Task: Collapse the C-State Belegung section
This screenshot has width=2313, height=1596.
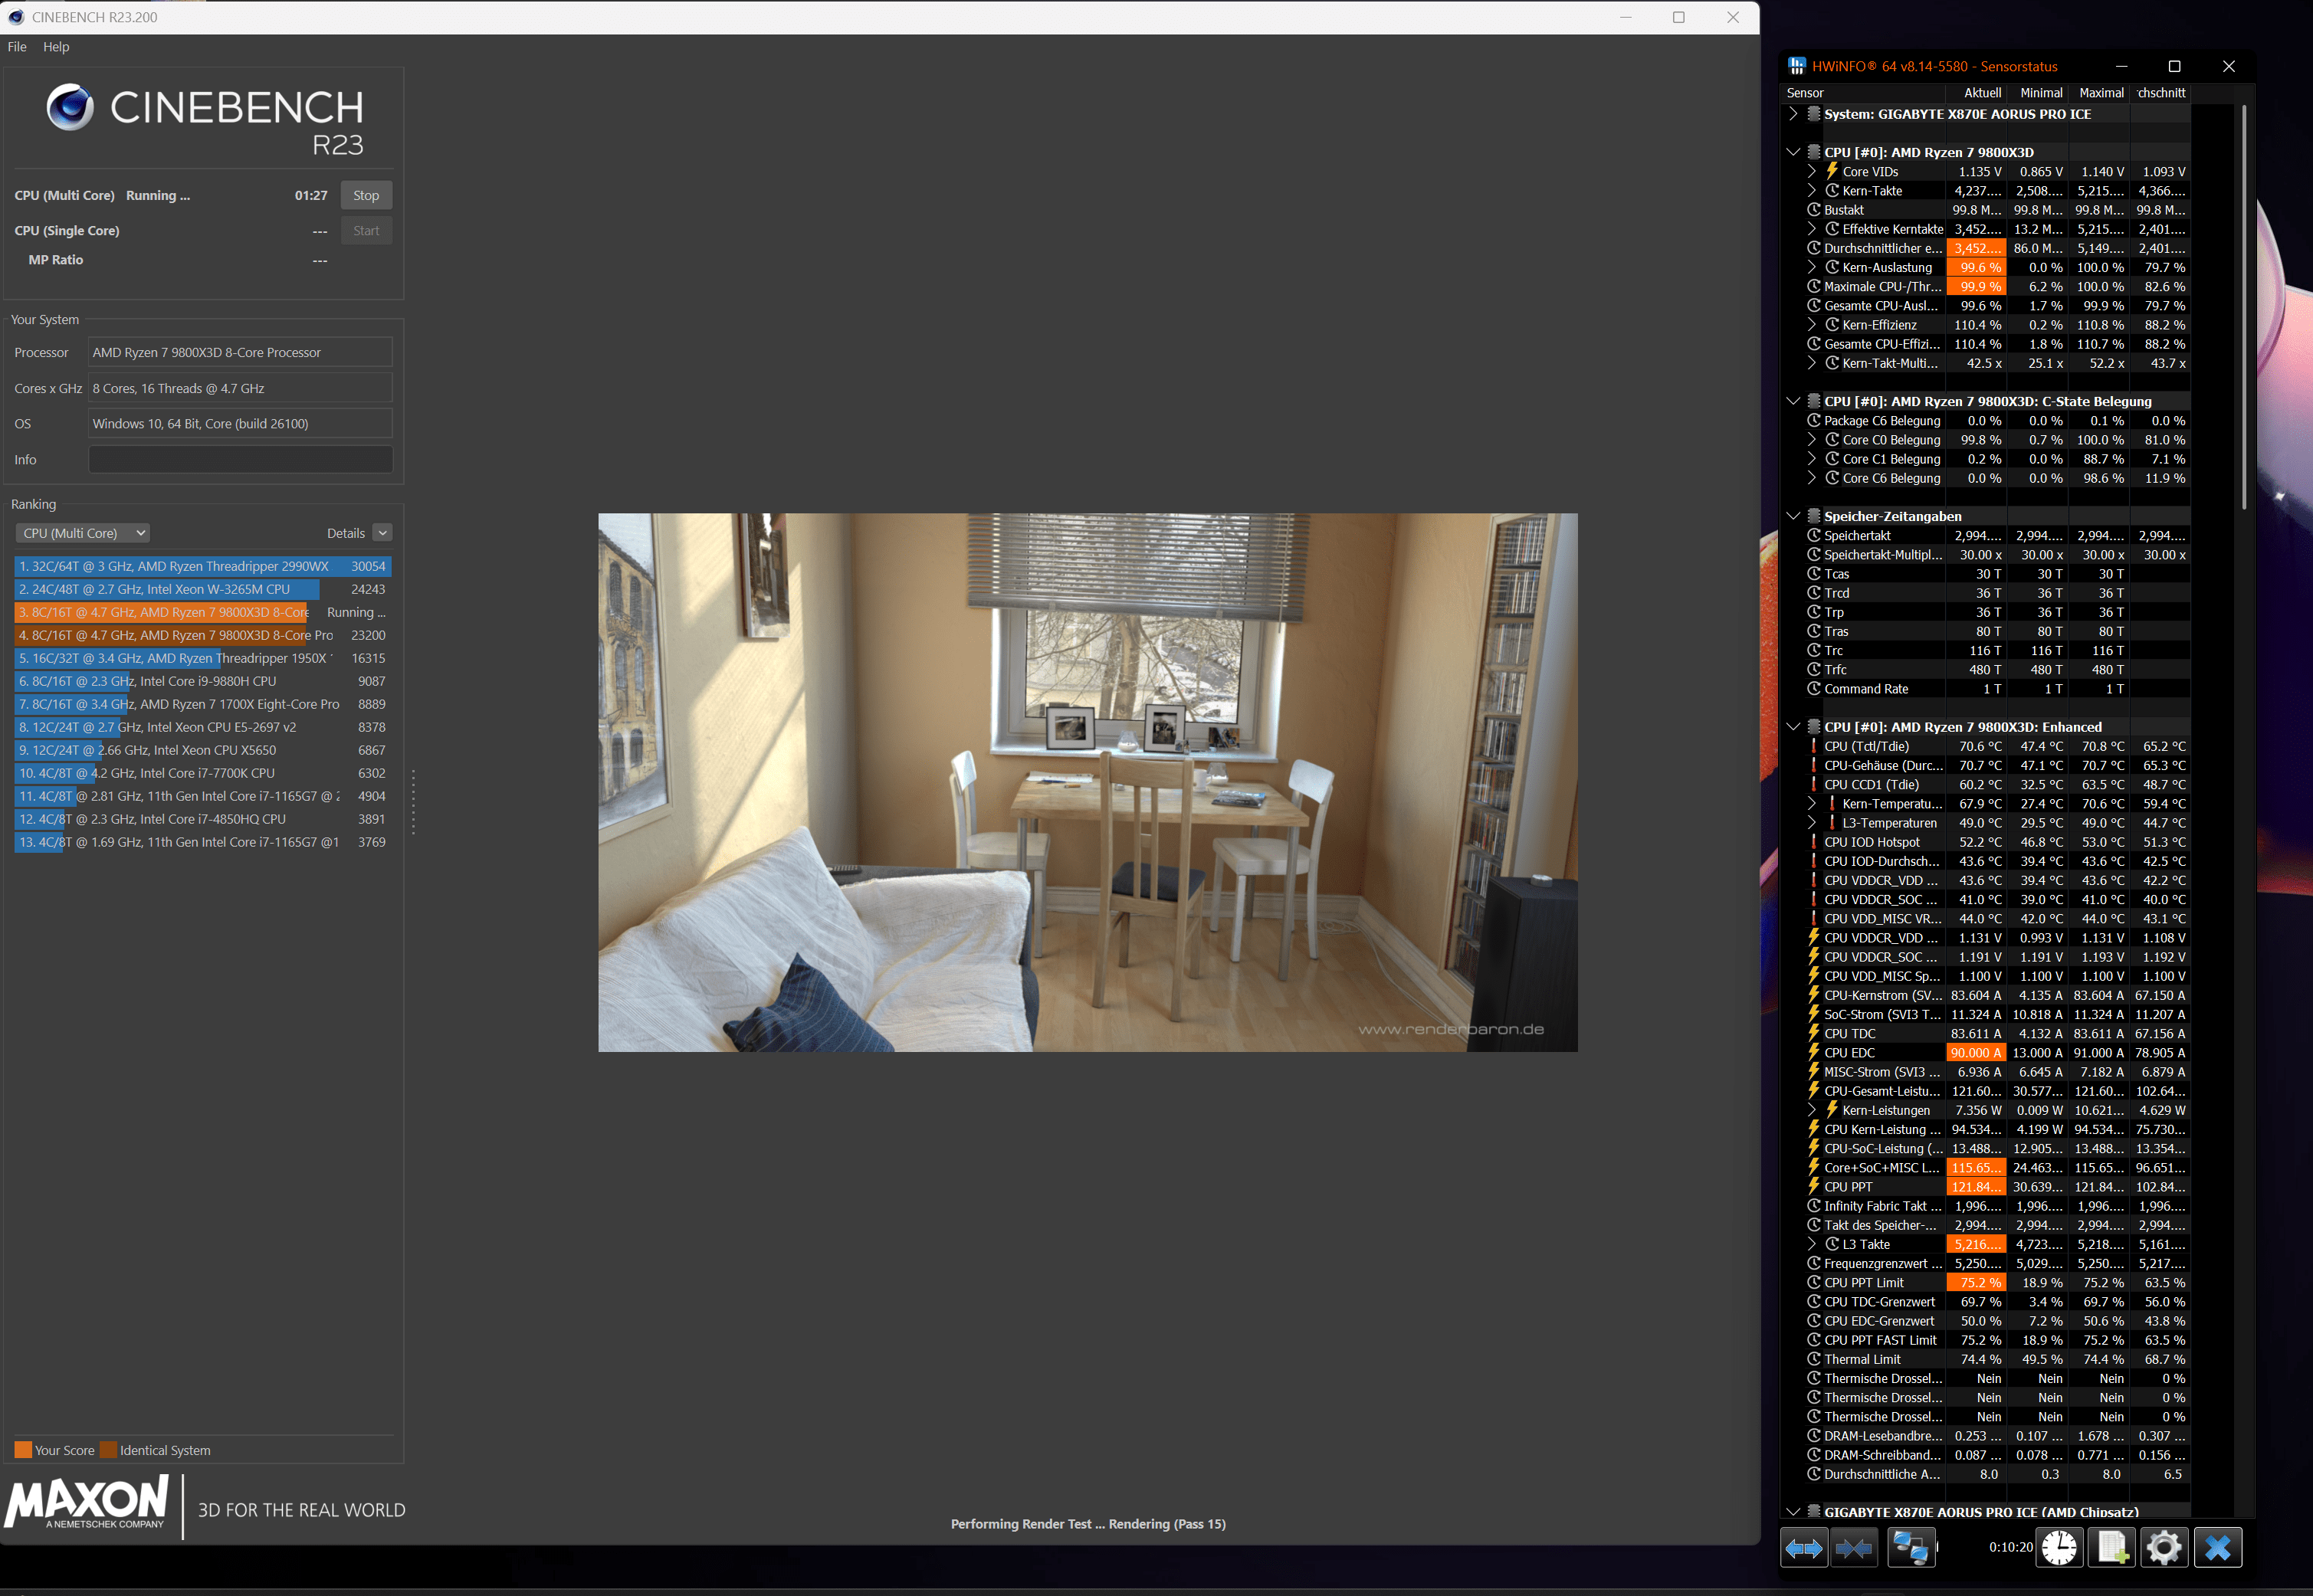Action: [1794, 401]
